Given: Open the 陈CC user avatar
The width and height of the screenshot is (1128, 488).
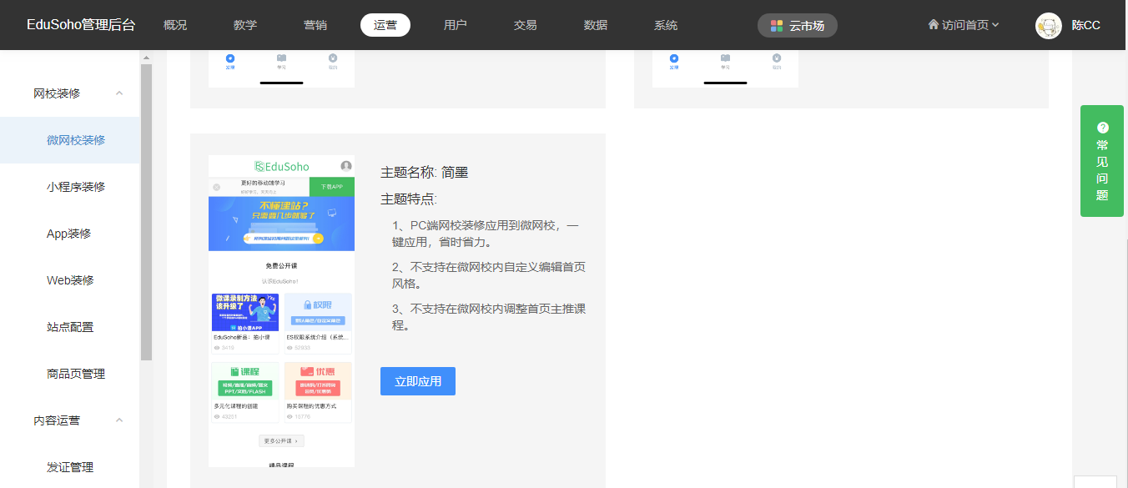Looking at the screenshot, I should 1048,26.
